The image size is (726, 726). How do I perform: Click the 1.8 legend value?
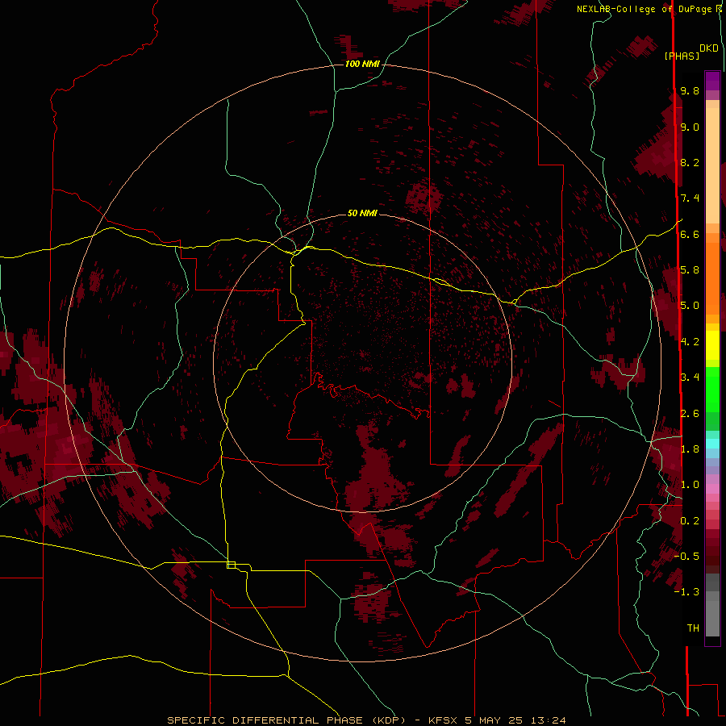690,449
